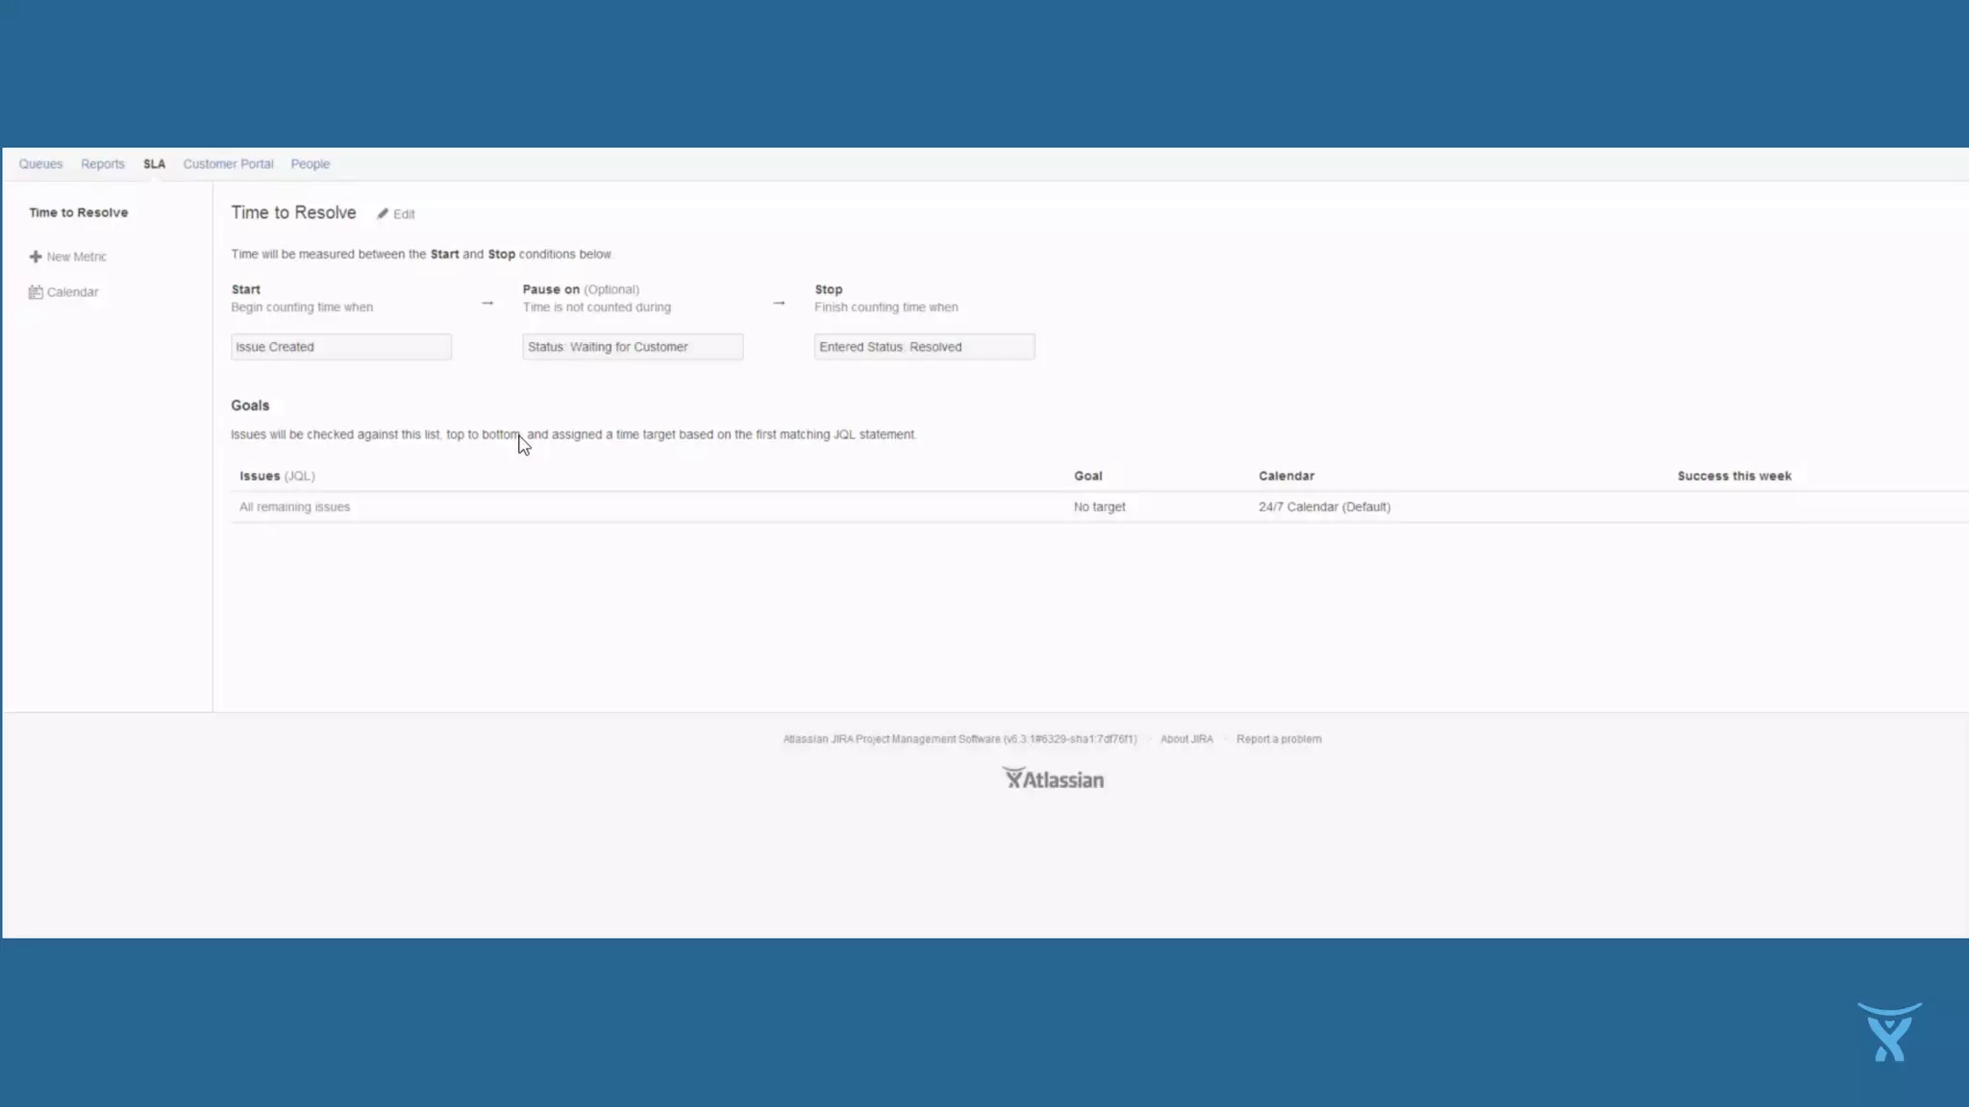This screenshot has width=1969, height=1107.
Task: Click 24/7 Calendar (Default) entry
Action: 1324,507
